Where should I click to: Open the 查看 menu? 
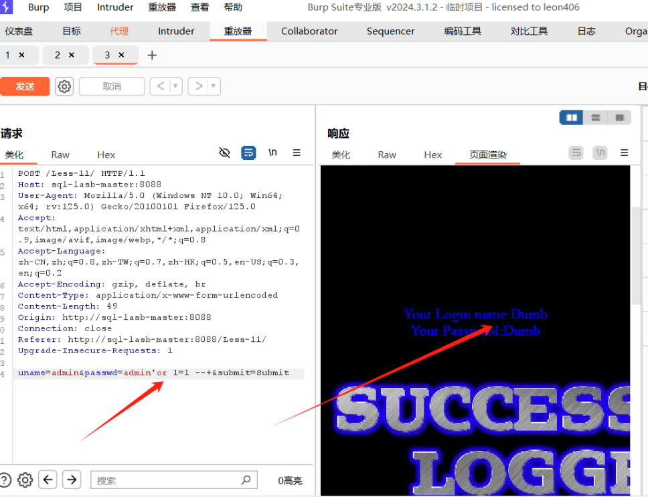point(199,7)
